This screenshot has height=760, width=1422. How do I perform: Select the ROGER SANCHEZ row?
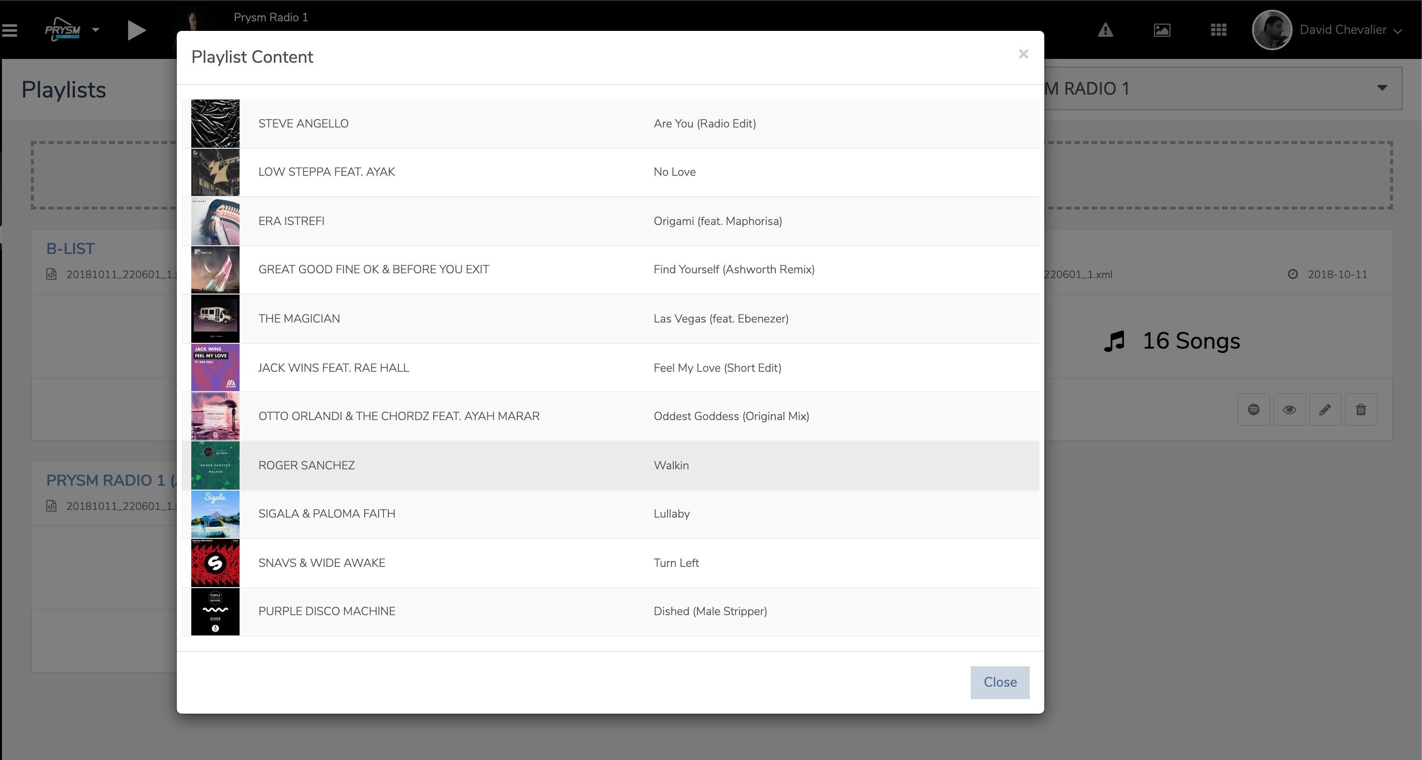tap(610, 465)
